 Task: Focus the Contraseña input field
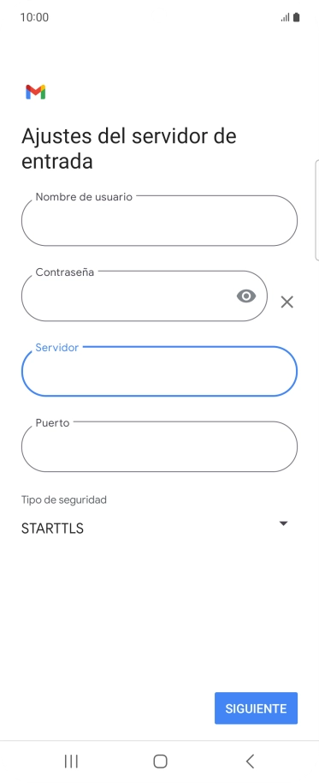144,296
